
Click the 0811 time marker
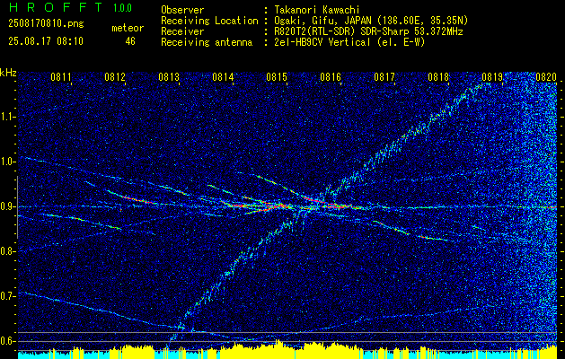pyautogui.click(x=61, y=76)
